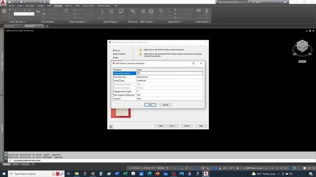Viewport: 316px width, 177px height.
Task: Open the Windows Start menu
Action: point(4,174)
